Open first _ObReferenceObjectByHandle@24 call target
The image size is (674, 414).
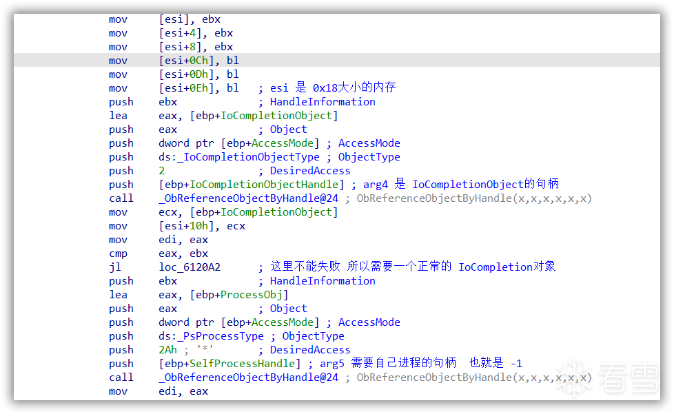click(249, 198)
